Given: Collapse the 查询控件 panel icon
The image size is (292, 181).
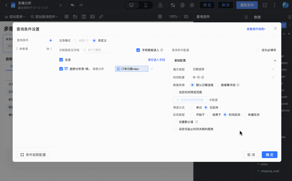Looking at the screenshot, I should pyautogui.click(x=246, y=17).
